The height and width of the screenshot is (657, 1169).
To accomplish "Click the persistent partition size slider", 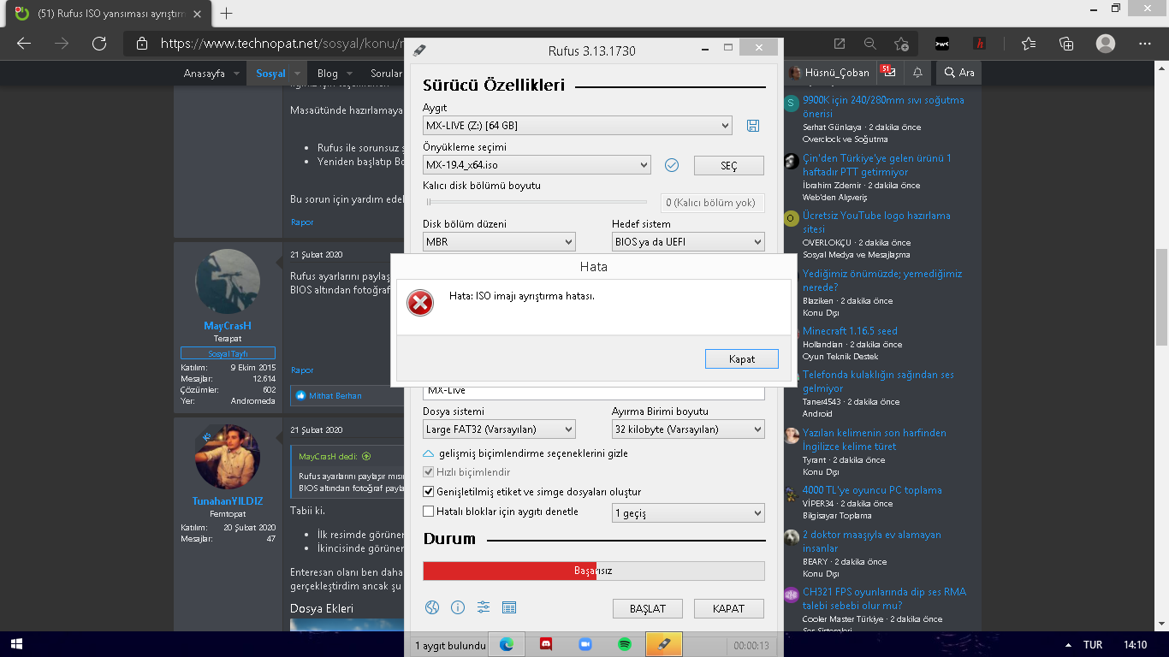I will tap(538, 203).
